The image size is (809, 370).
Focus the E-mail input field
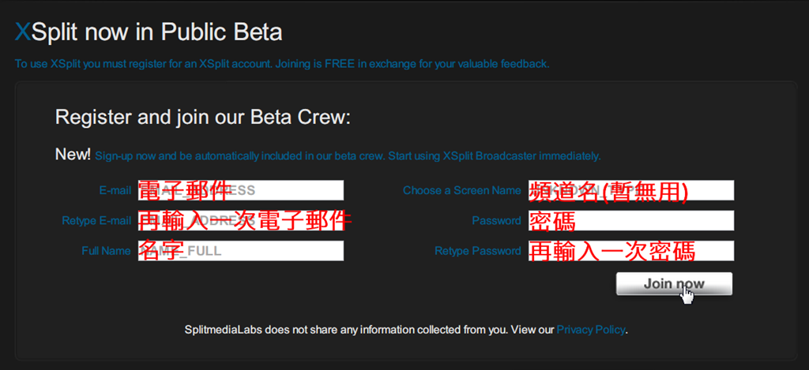click(x=240, y=190)
